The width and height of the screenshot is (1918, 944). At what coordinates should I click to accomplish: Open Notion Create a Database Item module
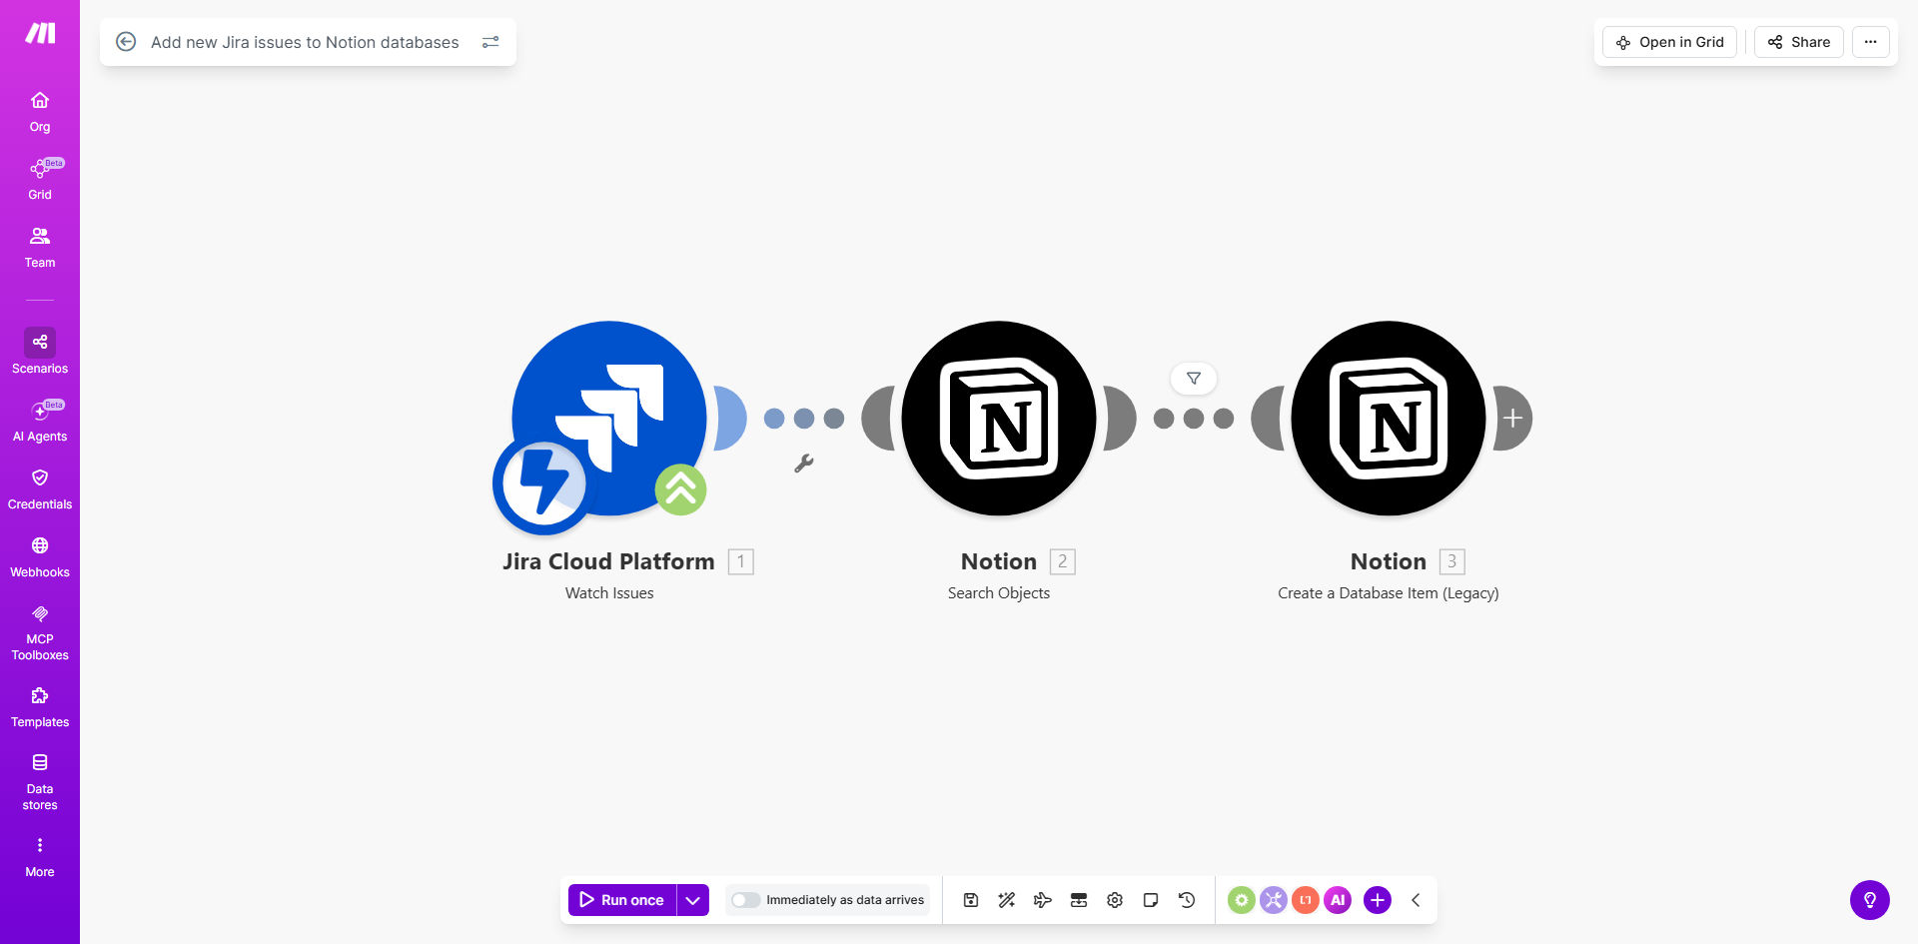[x=1389, y=418]
